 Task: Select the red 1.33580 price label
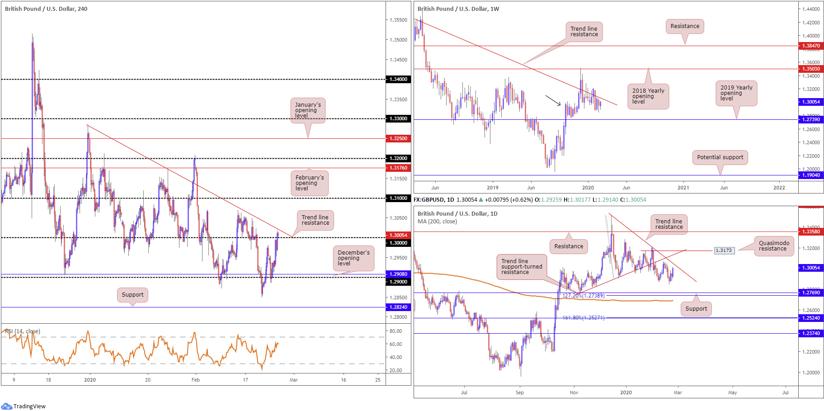[x=811, y=231]
